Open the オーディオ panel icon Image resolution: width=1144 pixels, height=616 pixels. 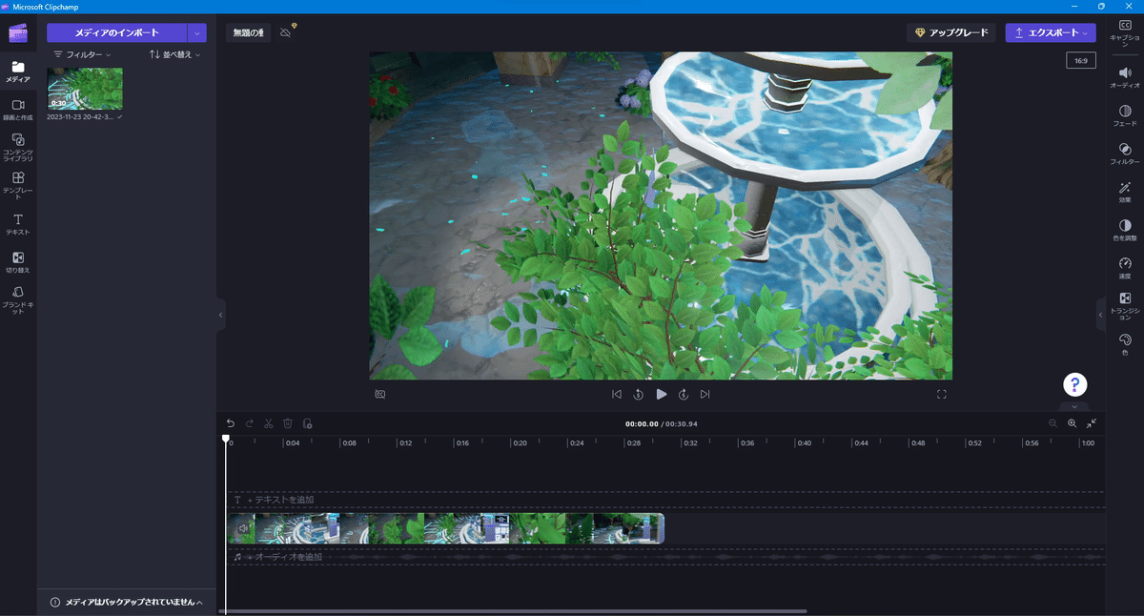pos(1125,78)
